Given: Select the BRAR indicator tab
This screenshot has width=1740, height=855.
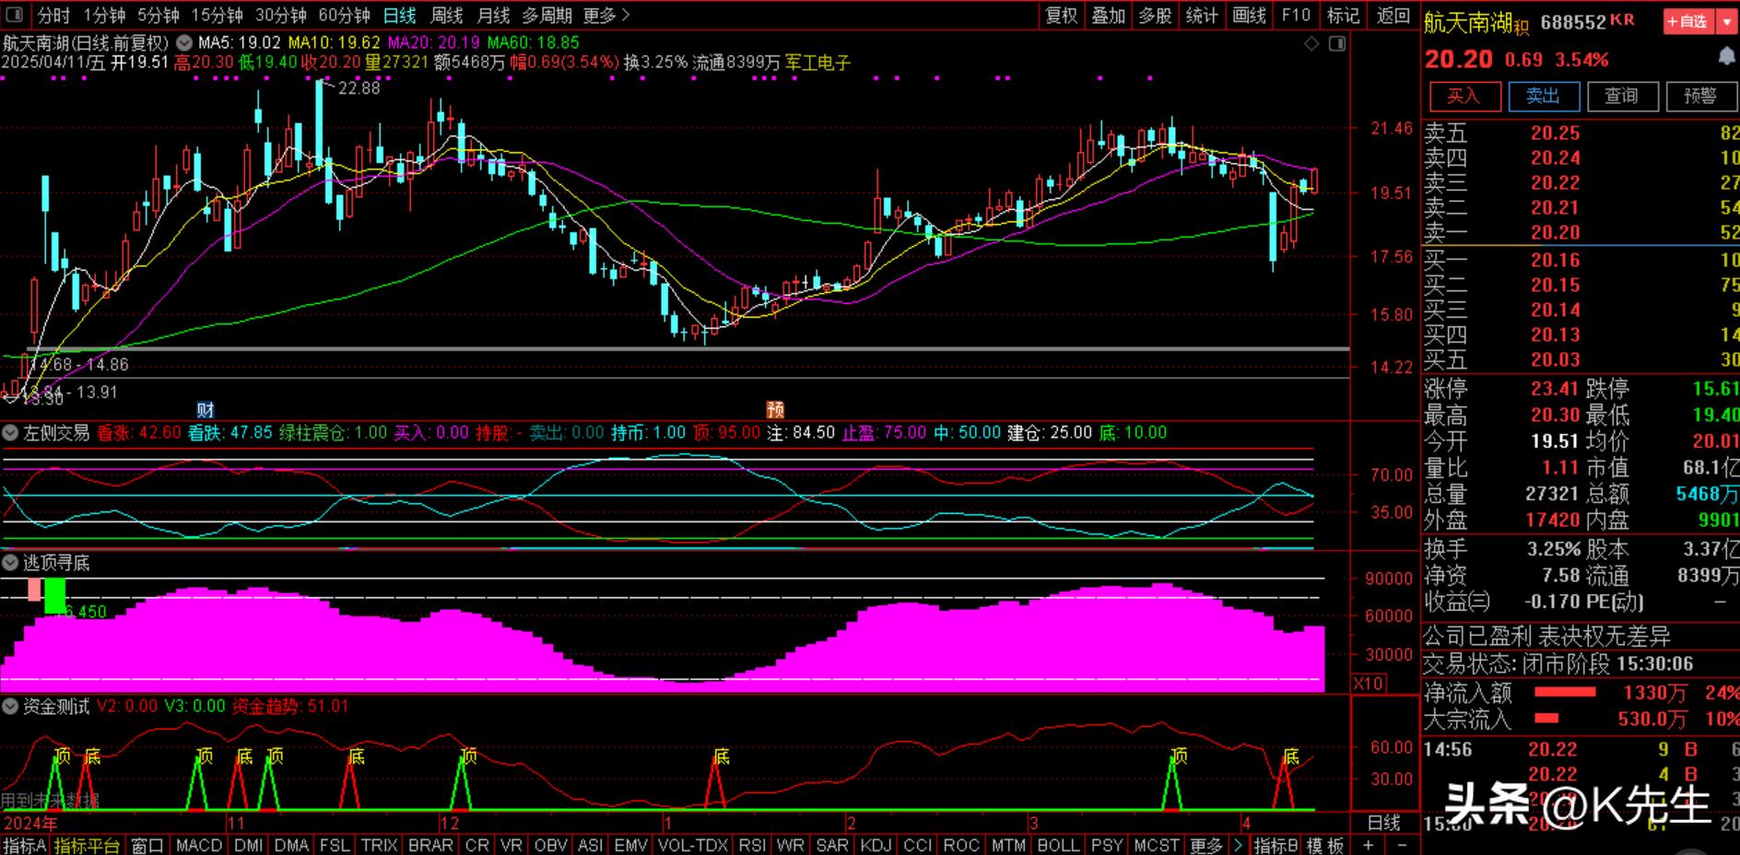Looking at the screenshot, I should [430, 845].
